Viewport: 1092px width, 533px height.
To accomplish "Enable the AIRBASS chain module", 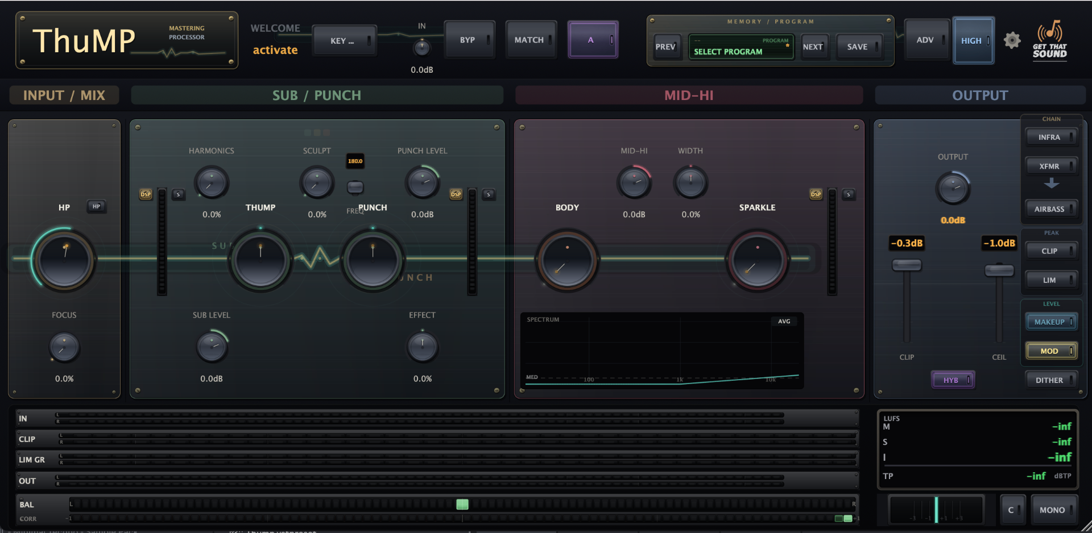I will click(1051, 209).
